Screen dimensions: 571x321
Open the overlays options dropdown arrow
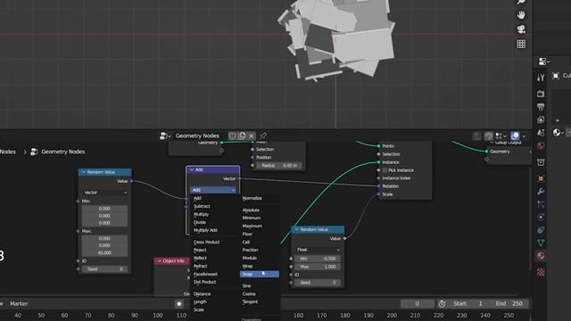tap(524, 136)
